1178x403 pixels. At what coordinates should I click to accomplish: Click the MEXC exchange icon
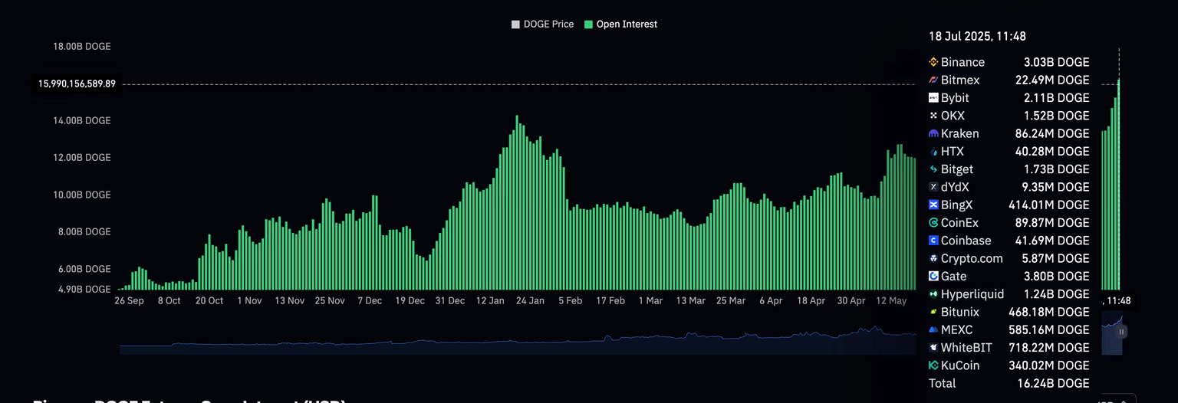933,329
